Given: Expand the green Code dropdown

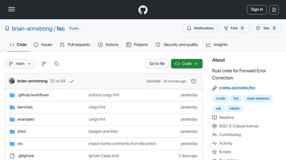Looking at the screenshot, I should (x=186, y=64).
